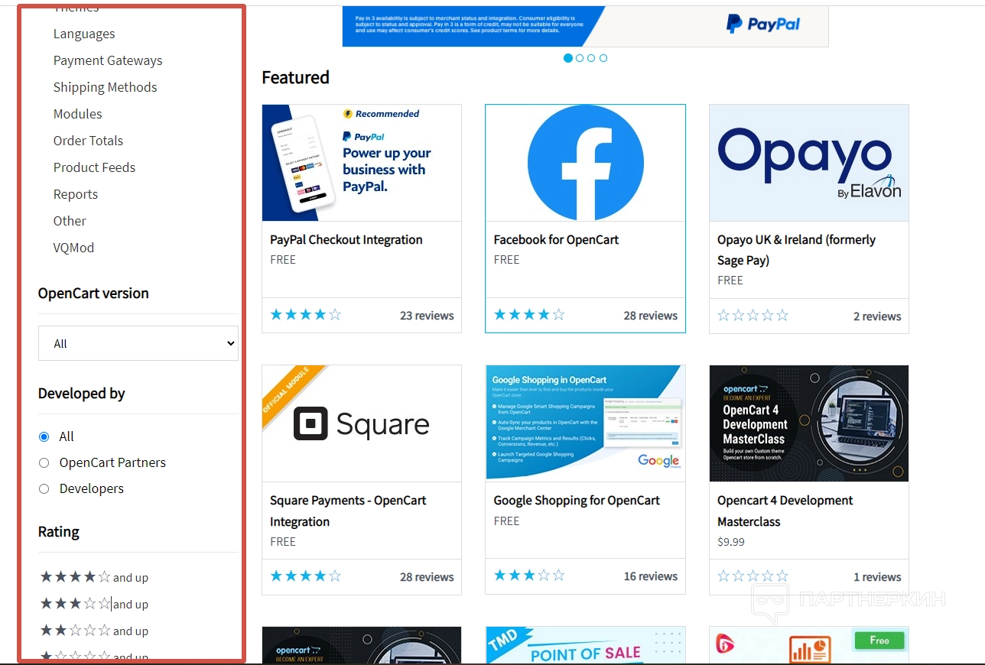Viewport: 985px width, 665px height.
Task: Select the Developers radio button
Action: click(44, 488)
